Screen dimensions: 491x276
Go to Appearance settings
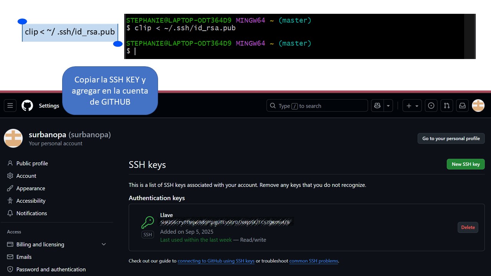(x=30, y=188)
